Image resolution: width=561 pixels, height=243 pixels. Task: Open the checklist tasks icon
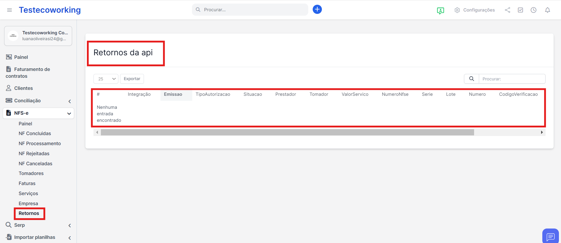pyautogui.click(x=520, y=10)
